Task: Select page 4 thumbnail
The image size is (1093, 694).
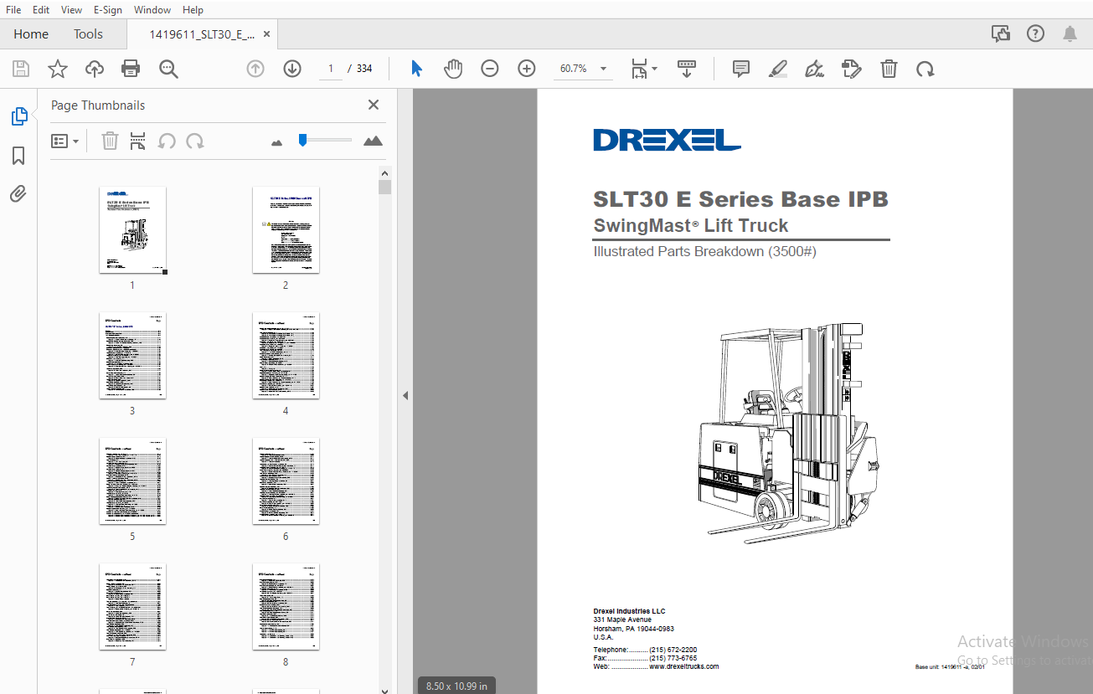Action: point(286,355)
